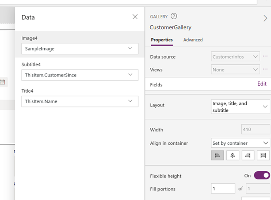Switch to the Advanced tab

[193, 40]
